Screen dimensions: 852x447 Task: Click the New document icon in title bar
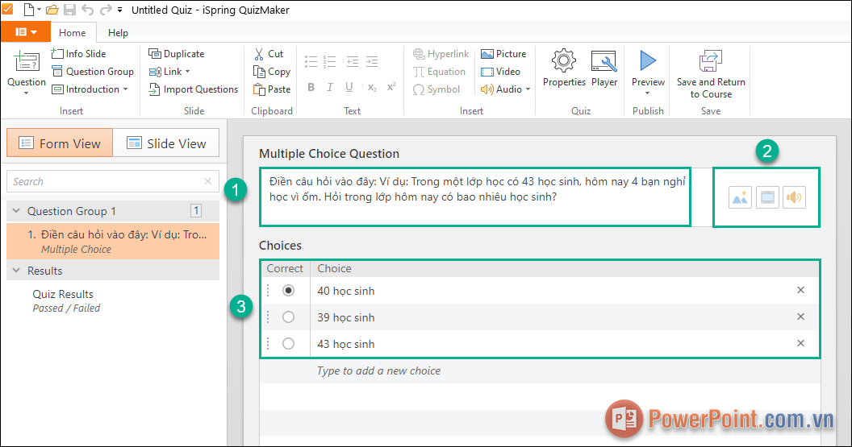[29, 10]
